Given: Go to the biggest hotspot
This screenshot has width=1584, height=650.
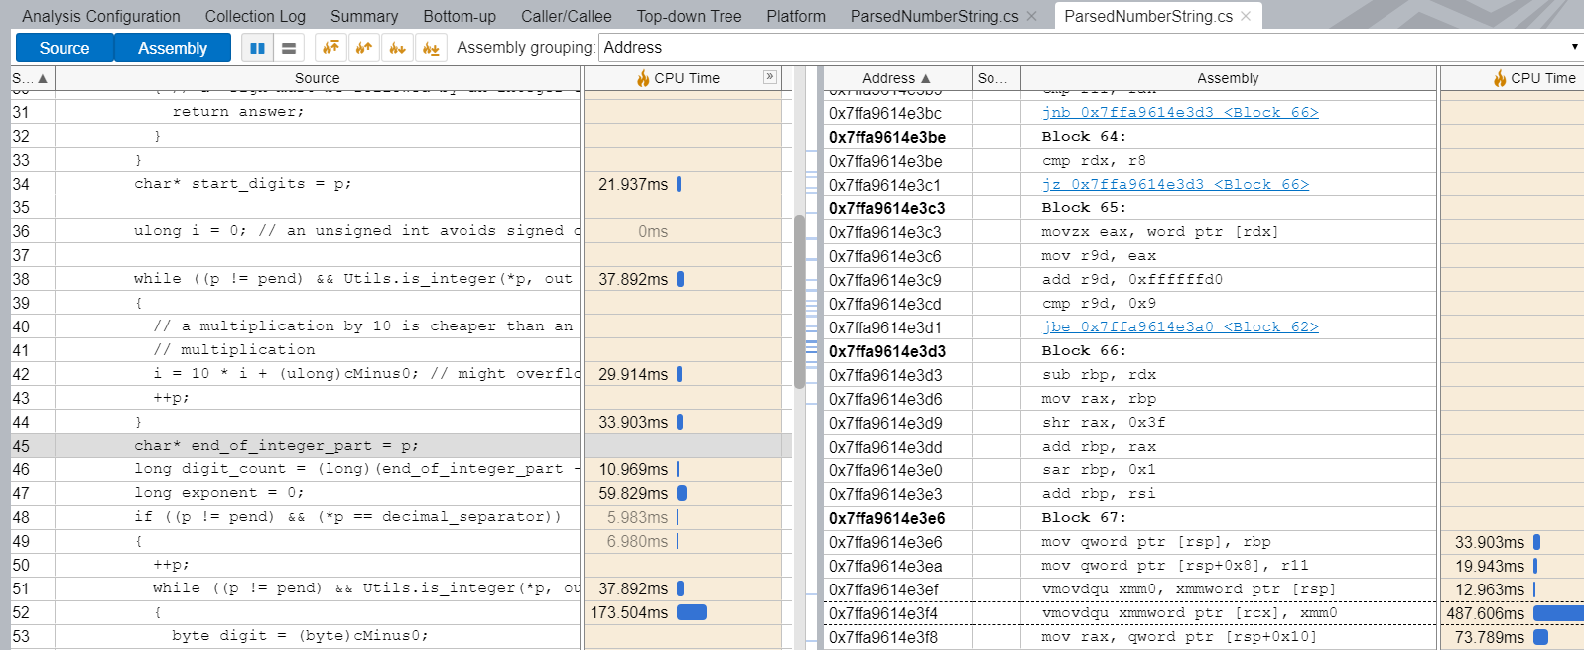Looking at the screenshot, I should (x=330, y=48).
